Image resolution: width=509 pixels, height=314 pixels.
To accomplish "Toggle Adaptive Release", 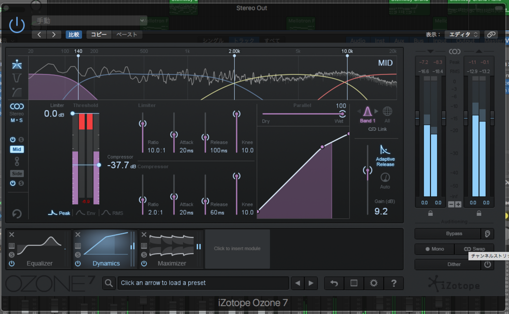I will click(x=385, y=156).
